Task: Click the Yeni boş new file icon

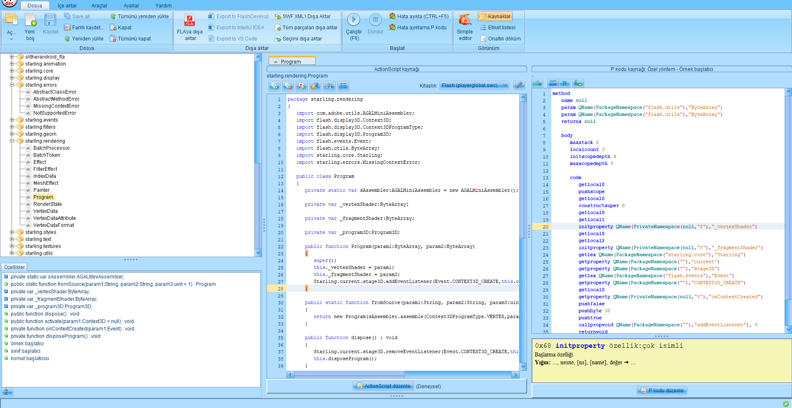Action: pyautogui.click(x=30, y=20)
